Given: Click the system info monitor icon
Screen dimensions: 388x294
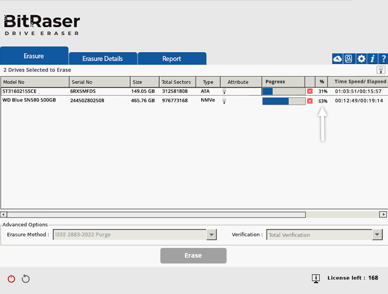Looking at the screenshot, I should click(x=316, y=278).
